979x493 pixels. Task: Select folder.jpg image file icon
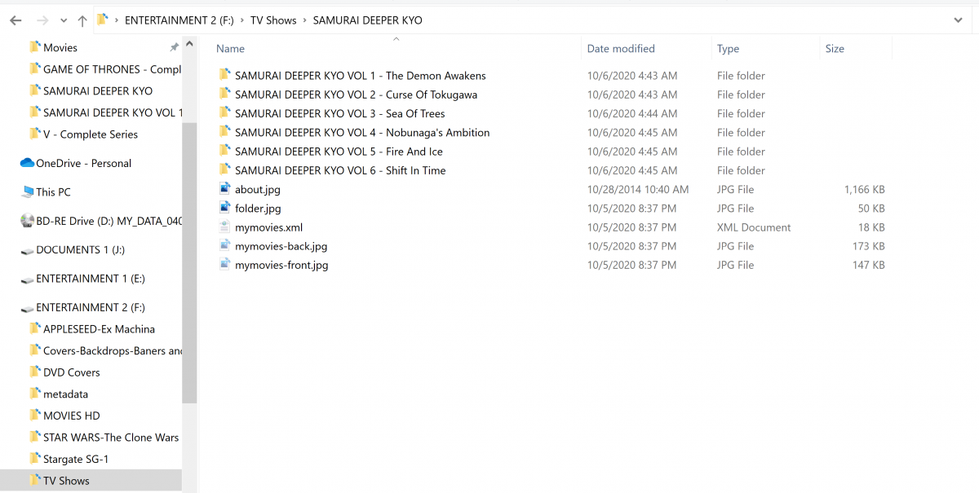coord(225,208)
